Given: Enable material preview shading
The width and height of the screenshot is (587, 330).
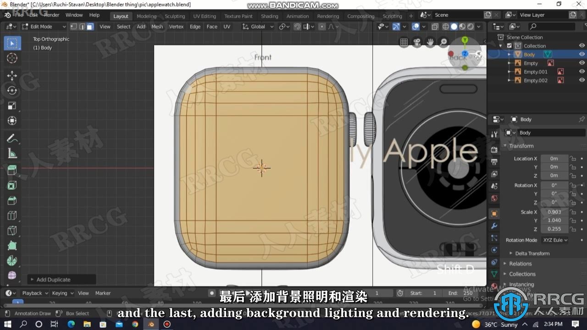Looking at the screenshot, I should tap(462, 27).
